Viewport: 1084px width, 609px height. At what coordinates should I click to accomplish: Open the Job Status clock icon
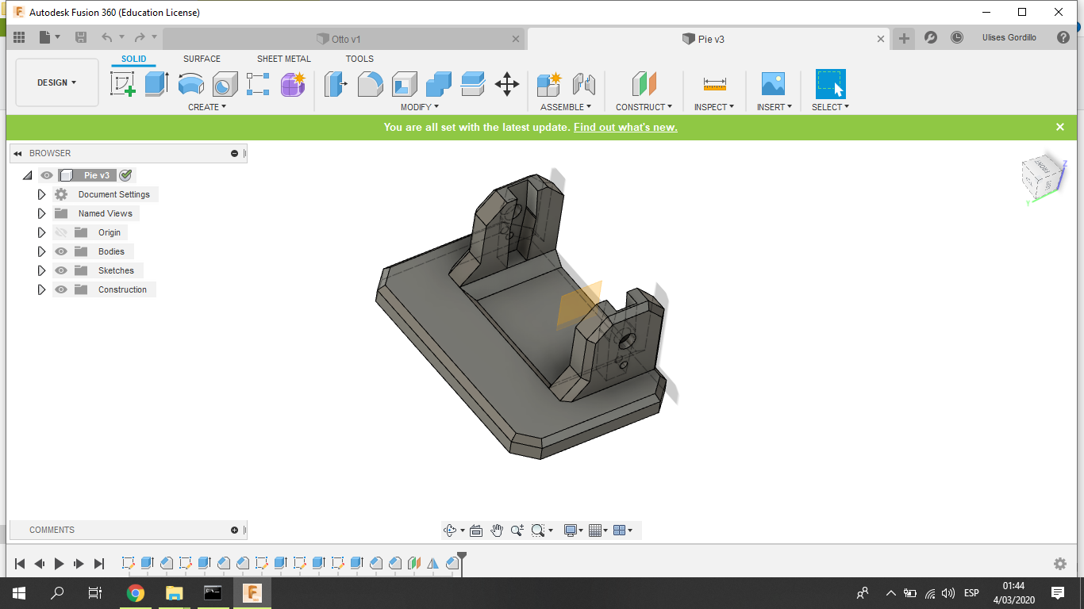tap(957, 37)
